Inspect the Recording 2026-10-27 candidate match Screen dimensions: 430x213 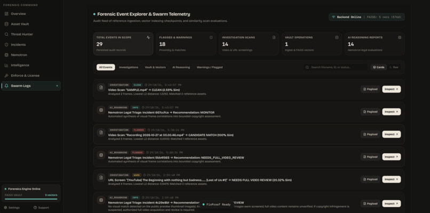tap(392, 134)
